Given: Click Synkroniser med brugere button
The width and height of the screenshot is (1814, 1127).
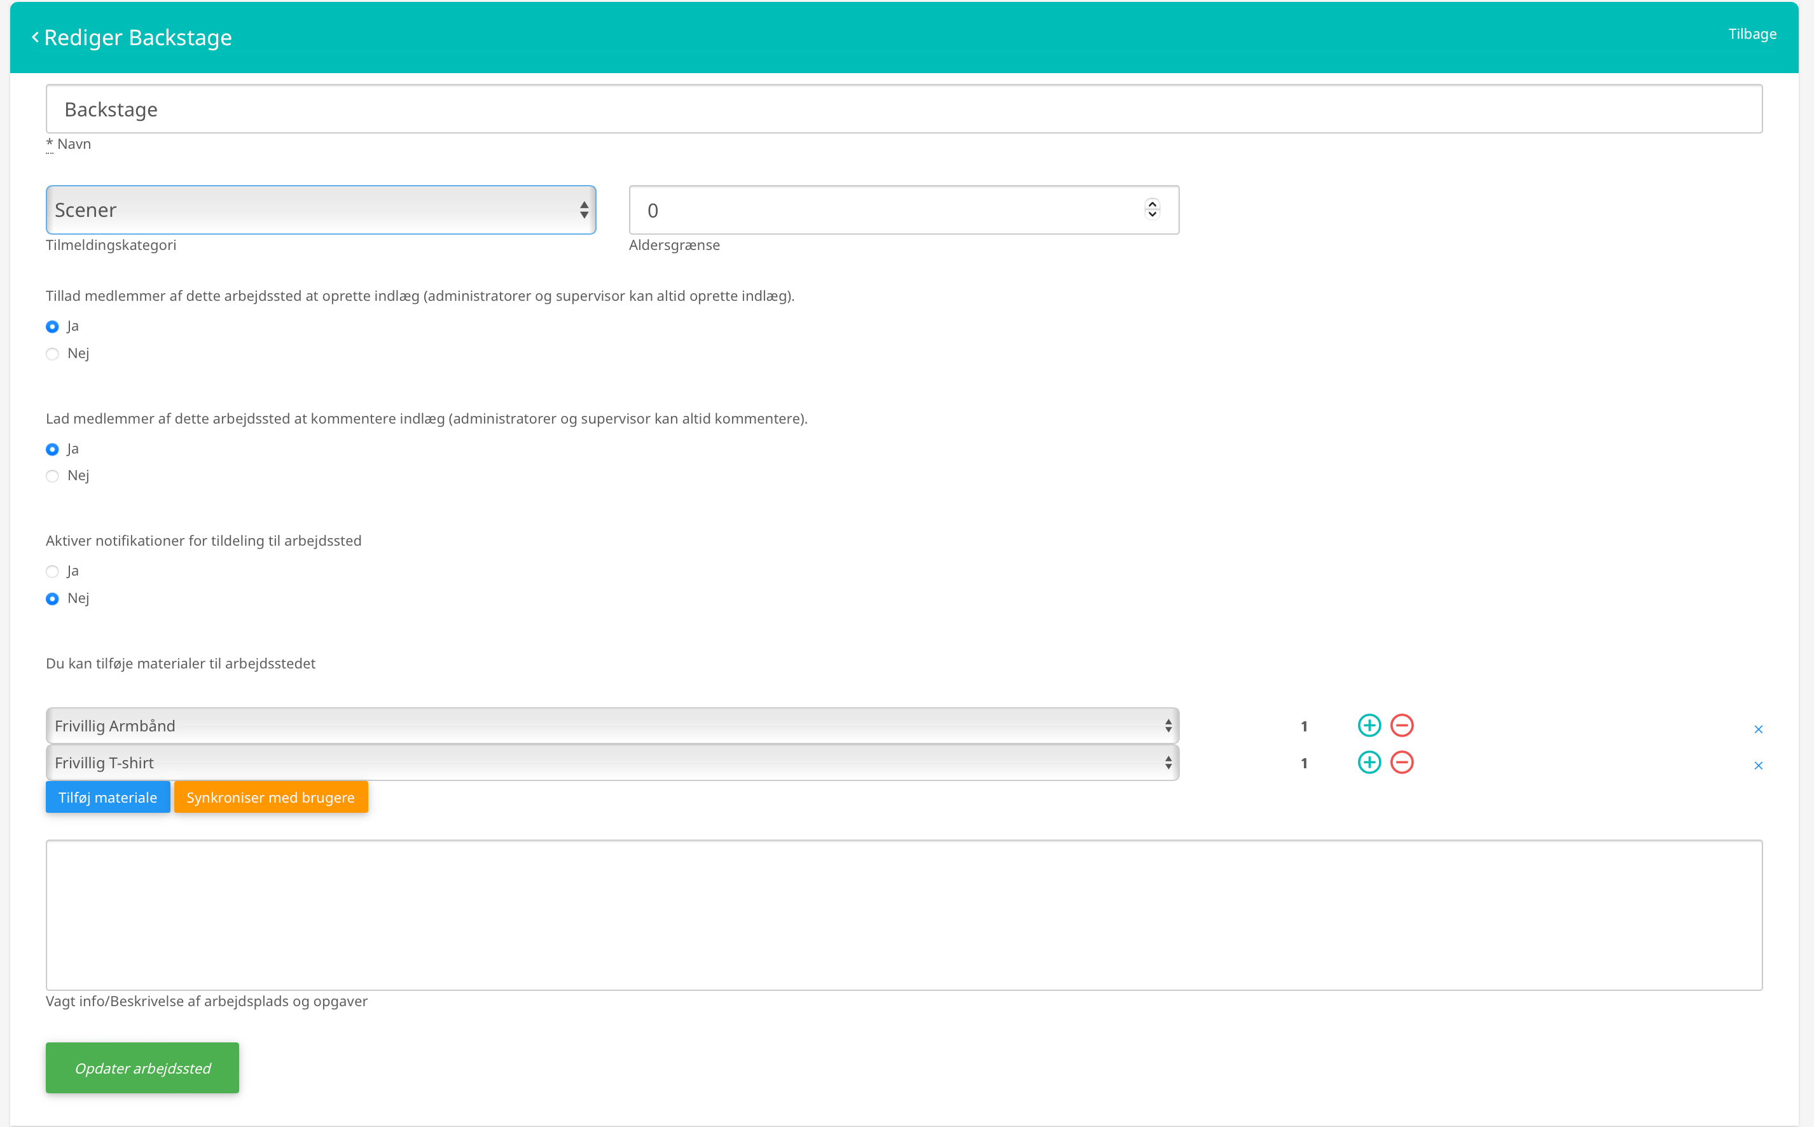Looking at the screenshot, I should [x=270, y=798].
